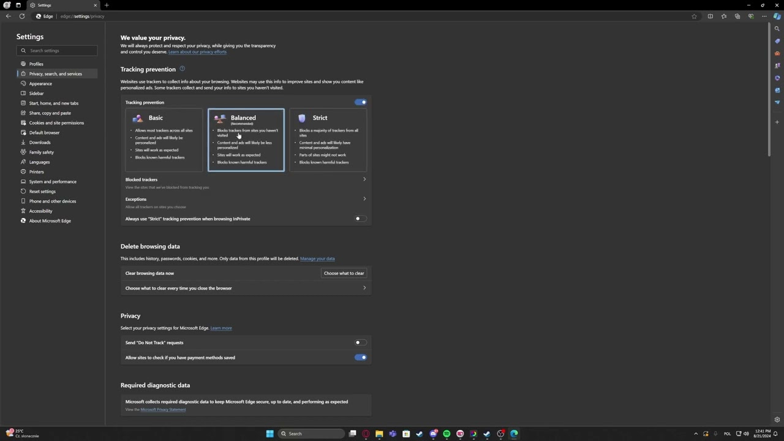The height and width of the screenshot is (441, 784).
Task: Open Default browser settings
Action: click(x=44, y=132)
